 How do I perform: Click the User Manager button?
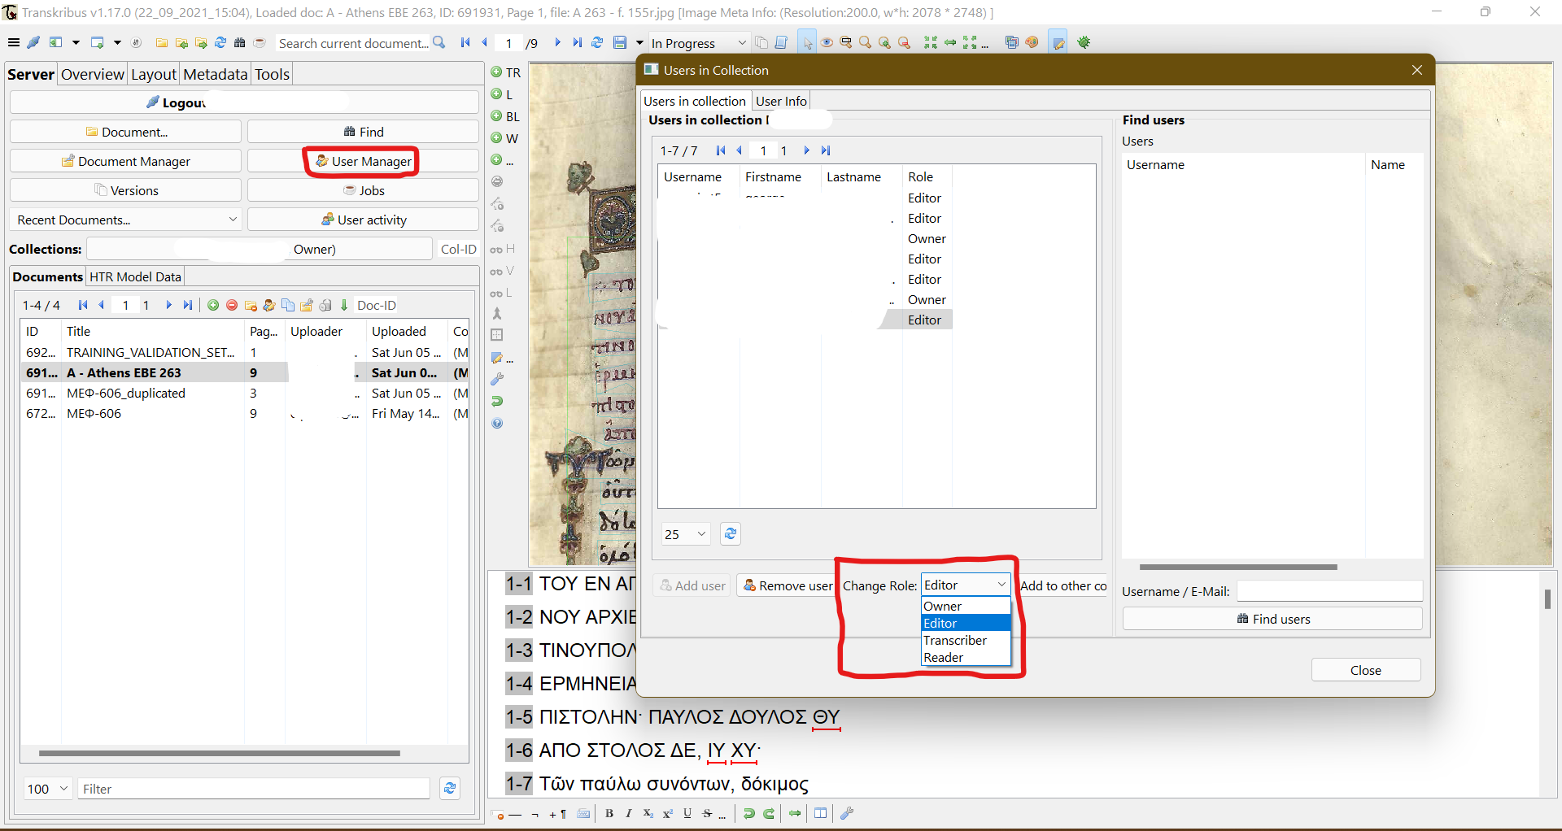pyautogui.click(x=363, y=161)
